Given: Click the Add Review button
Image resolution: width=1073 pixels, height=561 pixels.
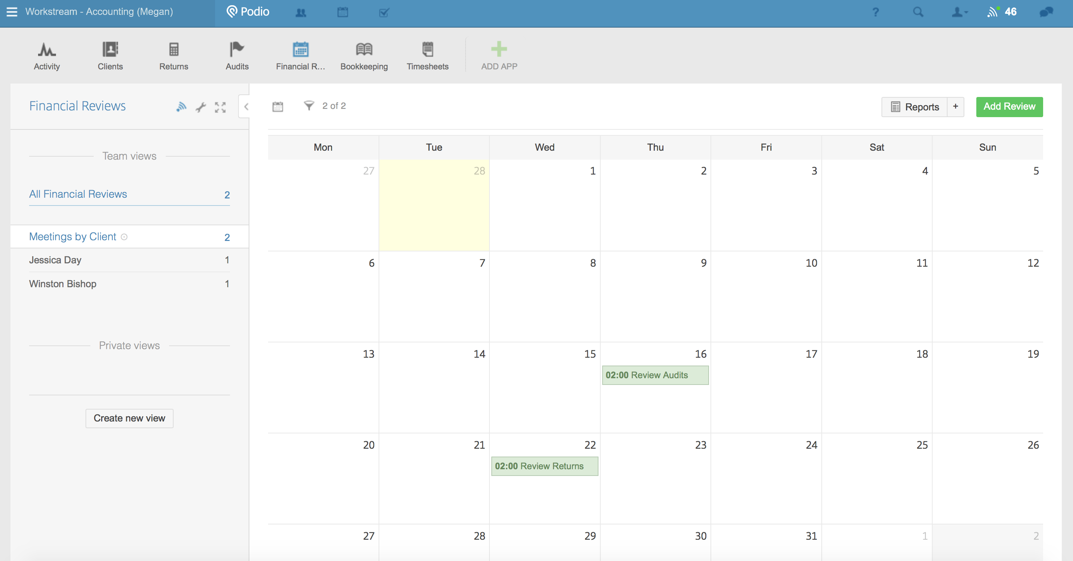Looking at the screenshot, I should click(1009, 107).
